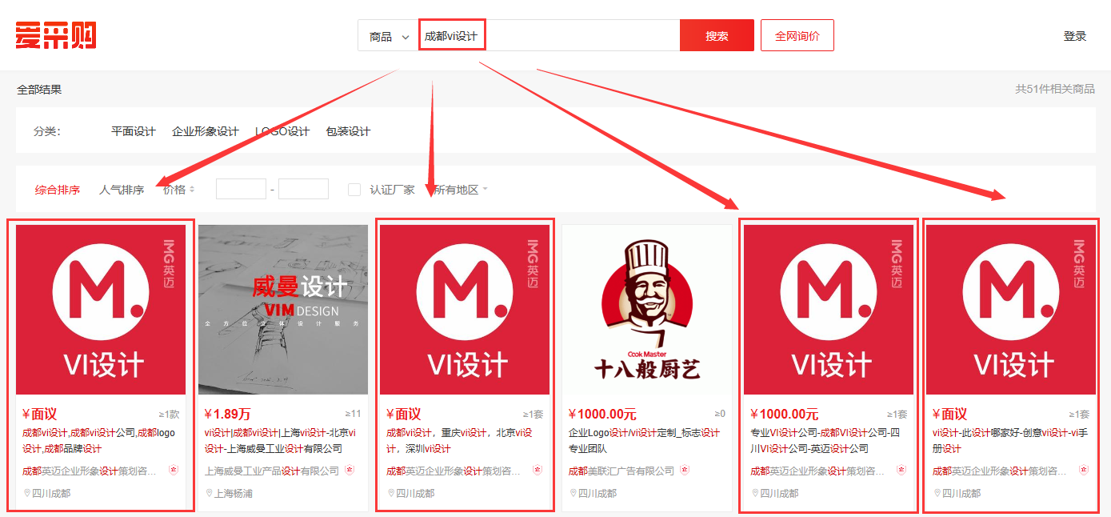Click certification badge beside 上海威曼工业产品设计有限公司
The image size is (1111, 517).
(350, 471)
